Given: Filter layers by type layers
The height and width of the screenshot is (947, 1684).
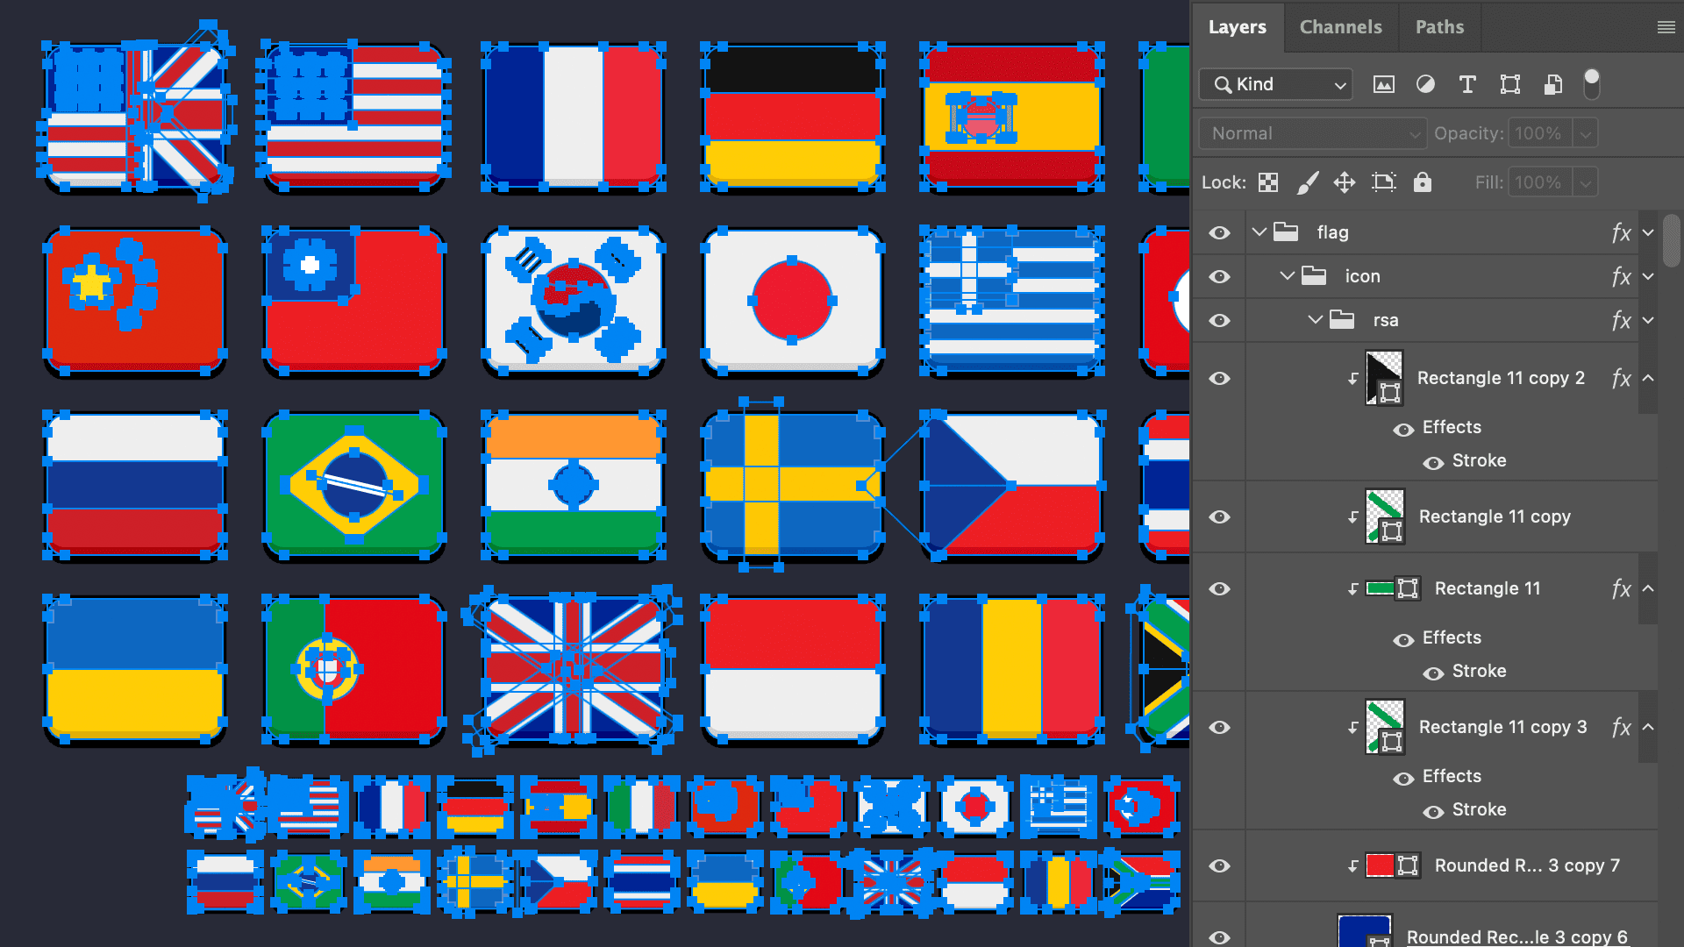Looking at the screenshot, I should tap(1467, 84).
